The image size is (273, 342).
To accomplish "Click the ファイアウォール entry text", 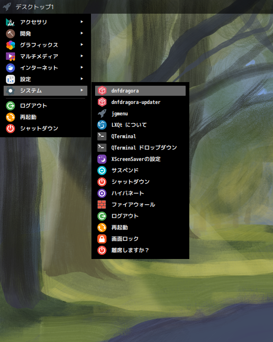I will 133,205.
